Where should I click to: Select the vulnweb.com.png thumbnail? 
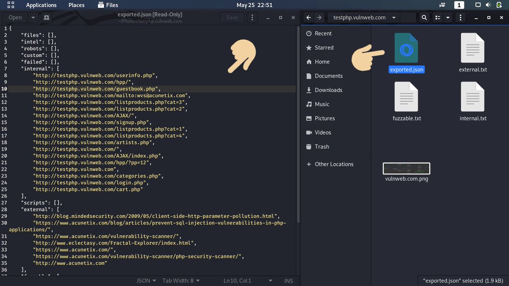(406, 168)
